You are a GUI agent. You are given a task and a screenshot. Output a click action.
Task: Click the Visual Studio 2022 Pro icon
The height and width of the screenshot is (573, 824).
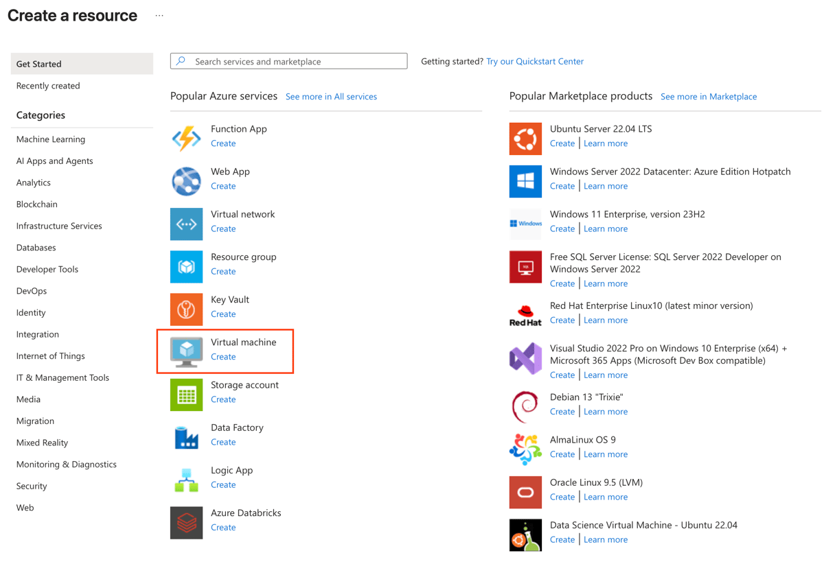(x=525, y=358)
